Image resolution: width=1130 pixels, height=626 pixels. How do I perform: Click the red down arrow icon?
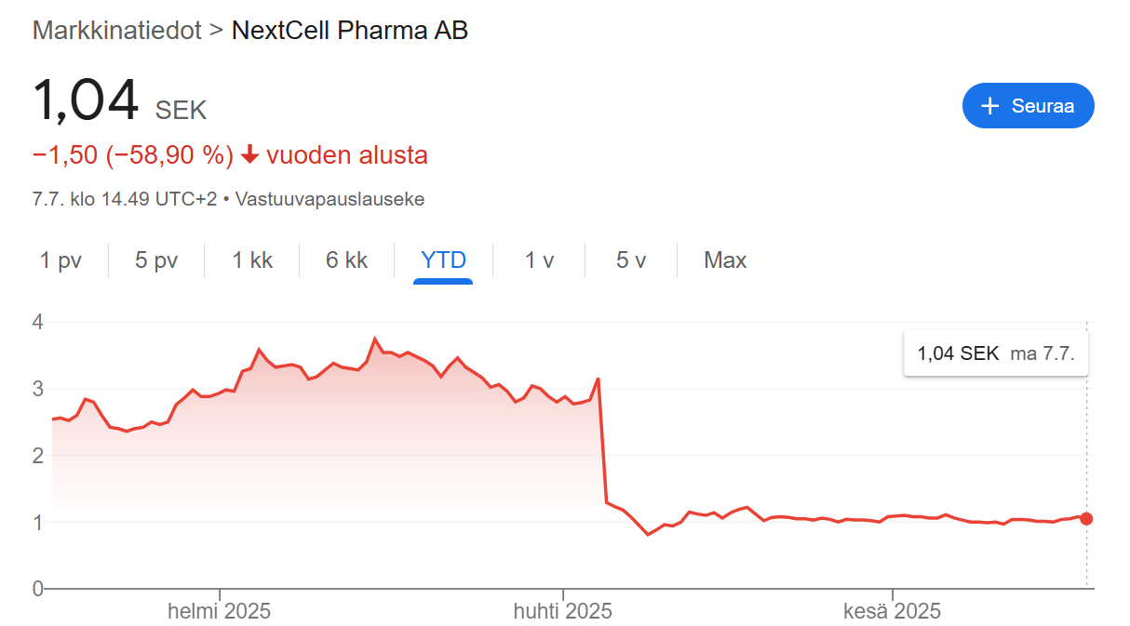point(249,155)
